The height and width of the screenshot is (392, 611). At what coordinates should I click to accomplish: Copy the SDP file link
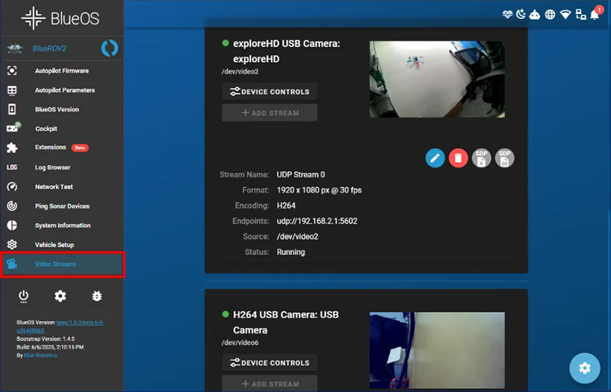[x=505, y=158]
